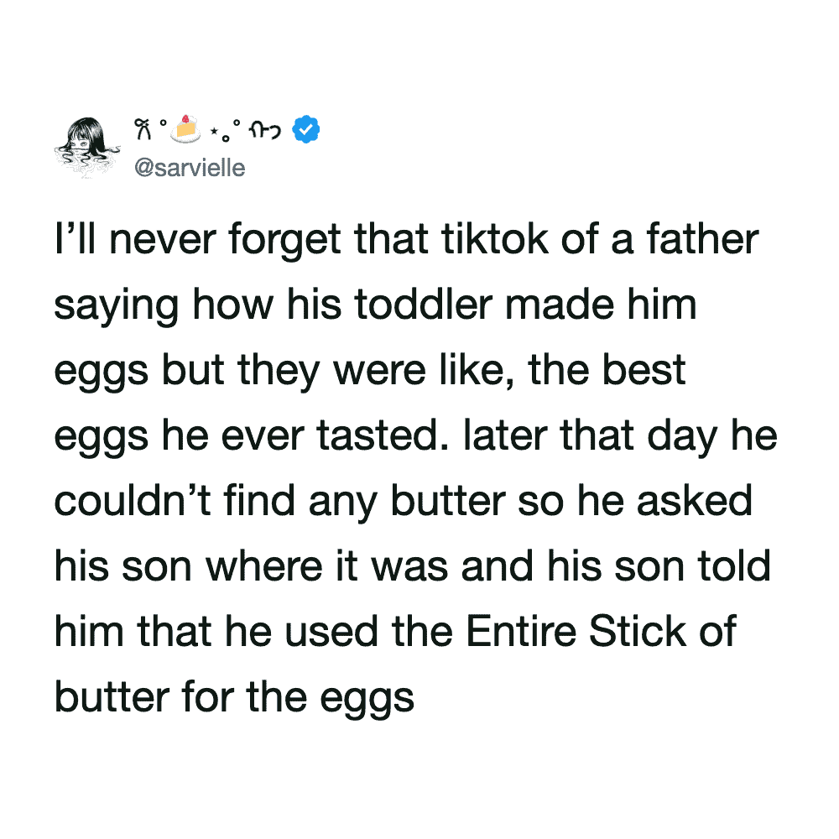Click the last line "butter for the eggs"
Viewport: 839px width, 839px height.
[x=234, y=696]
